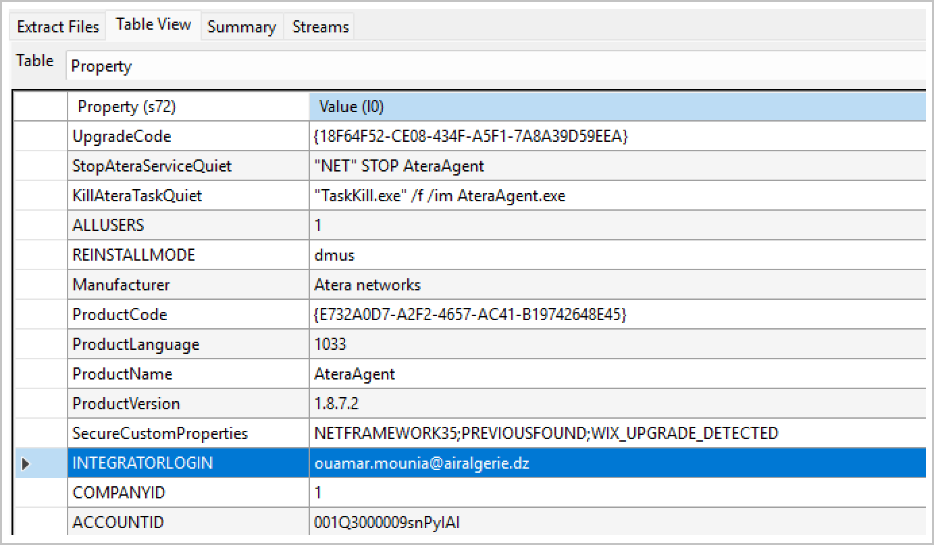Open the Streams tab
934x545 pixels.
point(320,27)
